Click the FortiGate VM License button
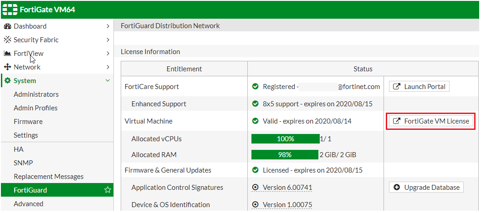481x213 pixels. pyautogui.click(x=430, y=121)
